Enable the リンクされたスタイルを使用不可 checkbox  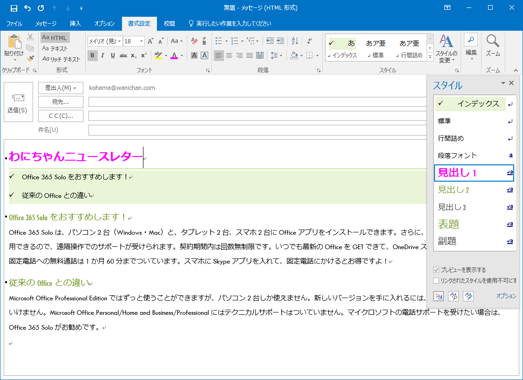tap(436, 280)
